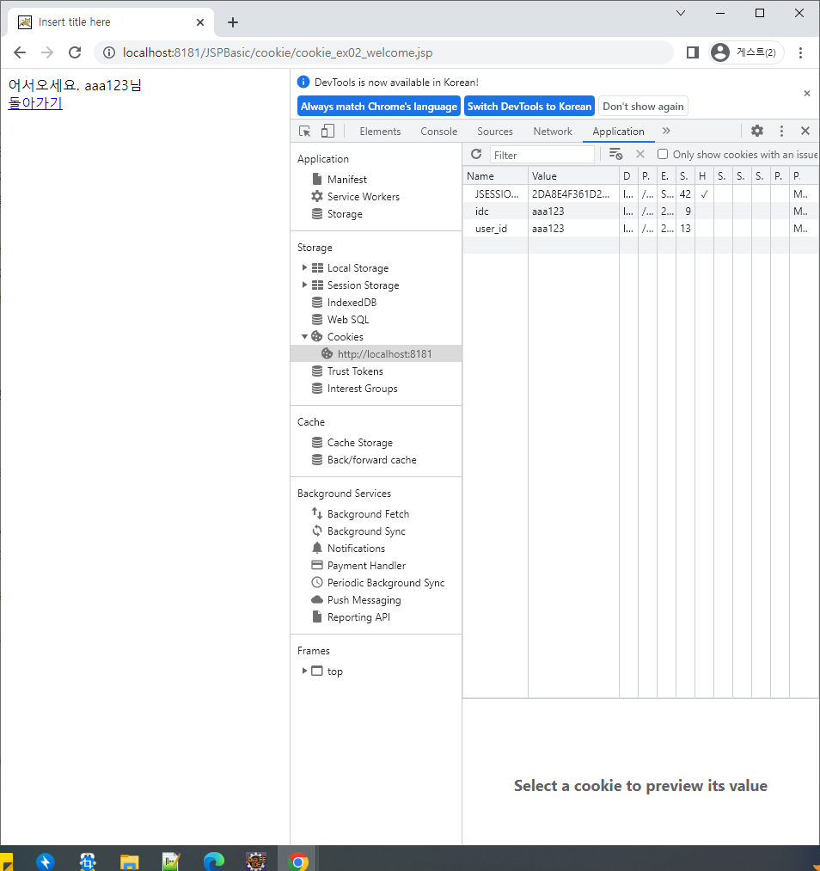Select the JSESSIO... cookie row

pos(641,193)
